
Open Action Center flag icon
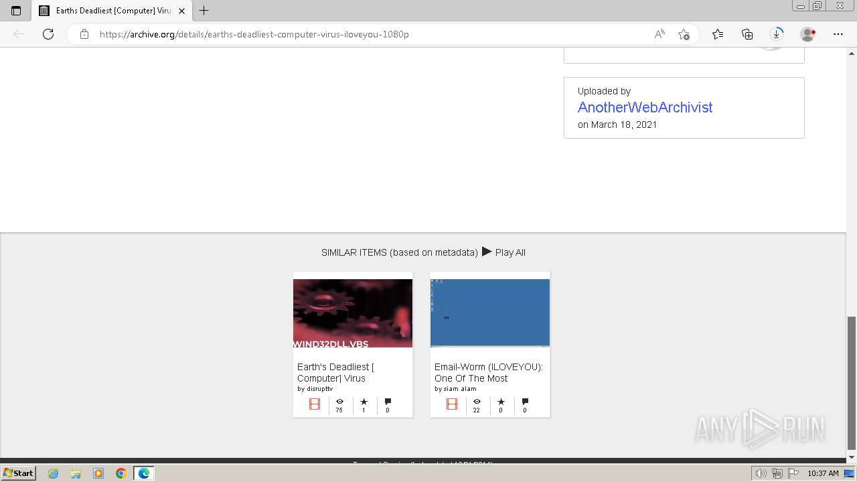point(793,473)
